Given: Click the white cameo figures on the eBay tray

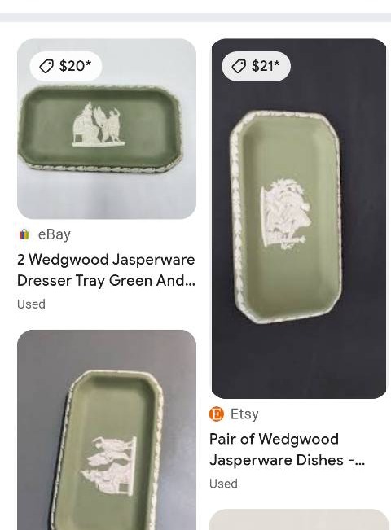Looking at the screenshot, I should [98, 125].
